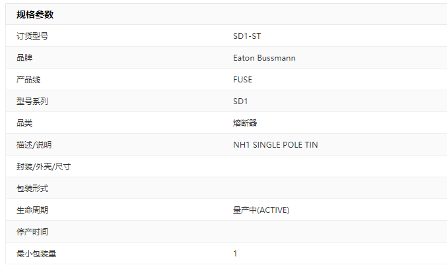Click the Eaton Bussmann brand value

click(x=264, y=58)
